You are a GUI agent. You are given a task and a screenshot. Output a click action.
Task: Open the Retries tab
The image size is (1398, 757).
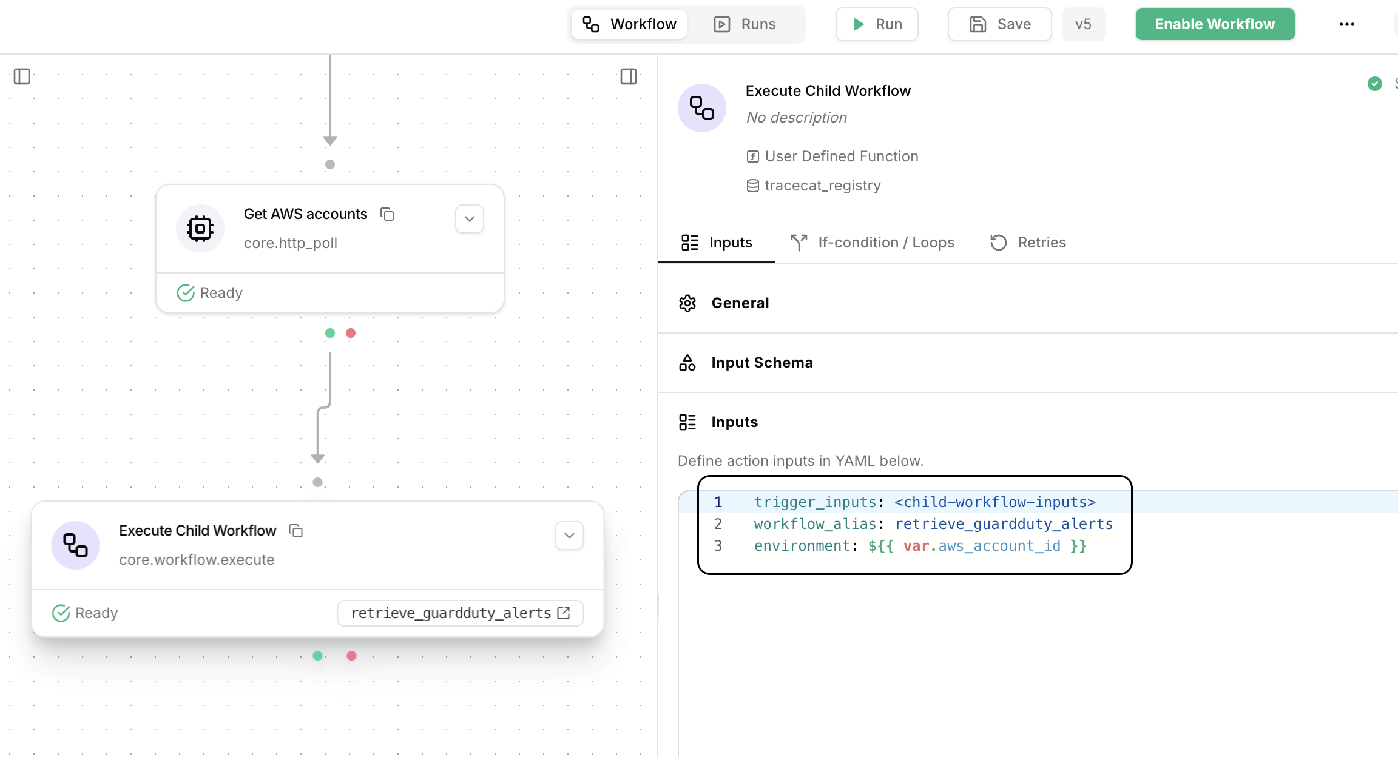point(1028,243)
